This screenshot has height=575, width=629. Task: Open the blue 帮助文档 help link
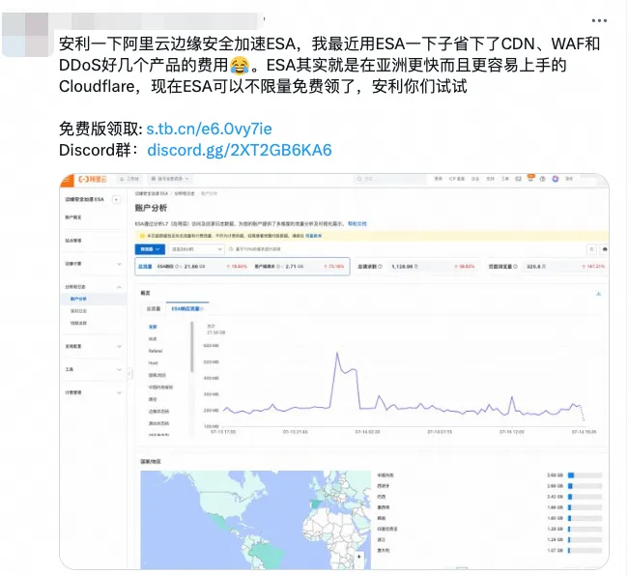coord(357,224)
